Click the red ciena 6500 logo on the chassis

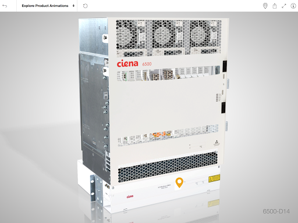134,63
